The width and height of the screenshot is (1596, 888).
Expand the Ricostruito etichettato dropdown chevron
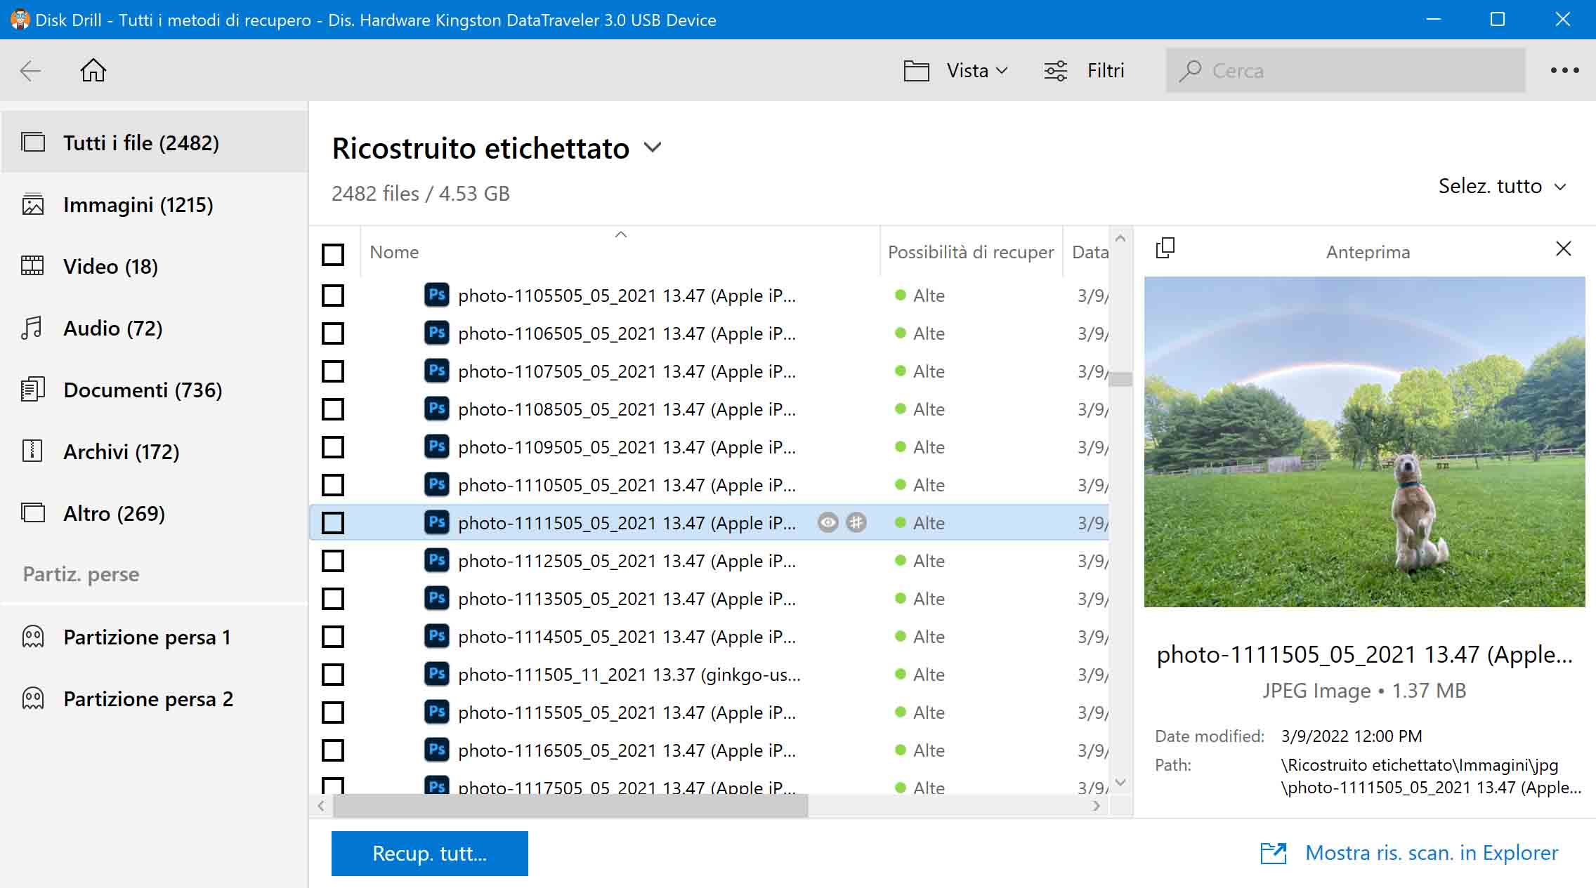[x=653, y=147]
